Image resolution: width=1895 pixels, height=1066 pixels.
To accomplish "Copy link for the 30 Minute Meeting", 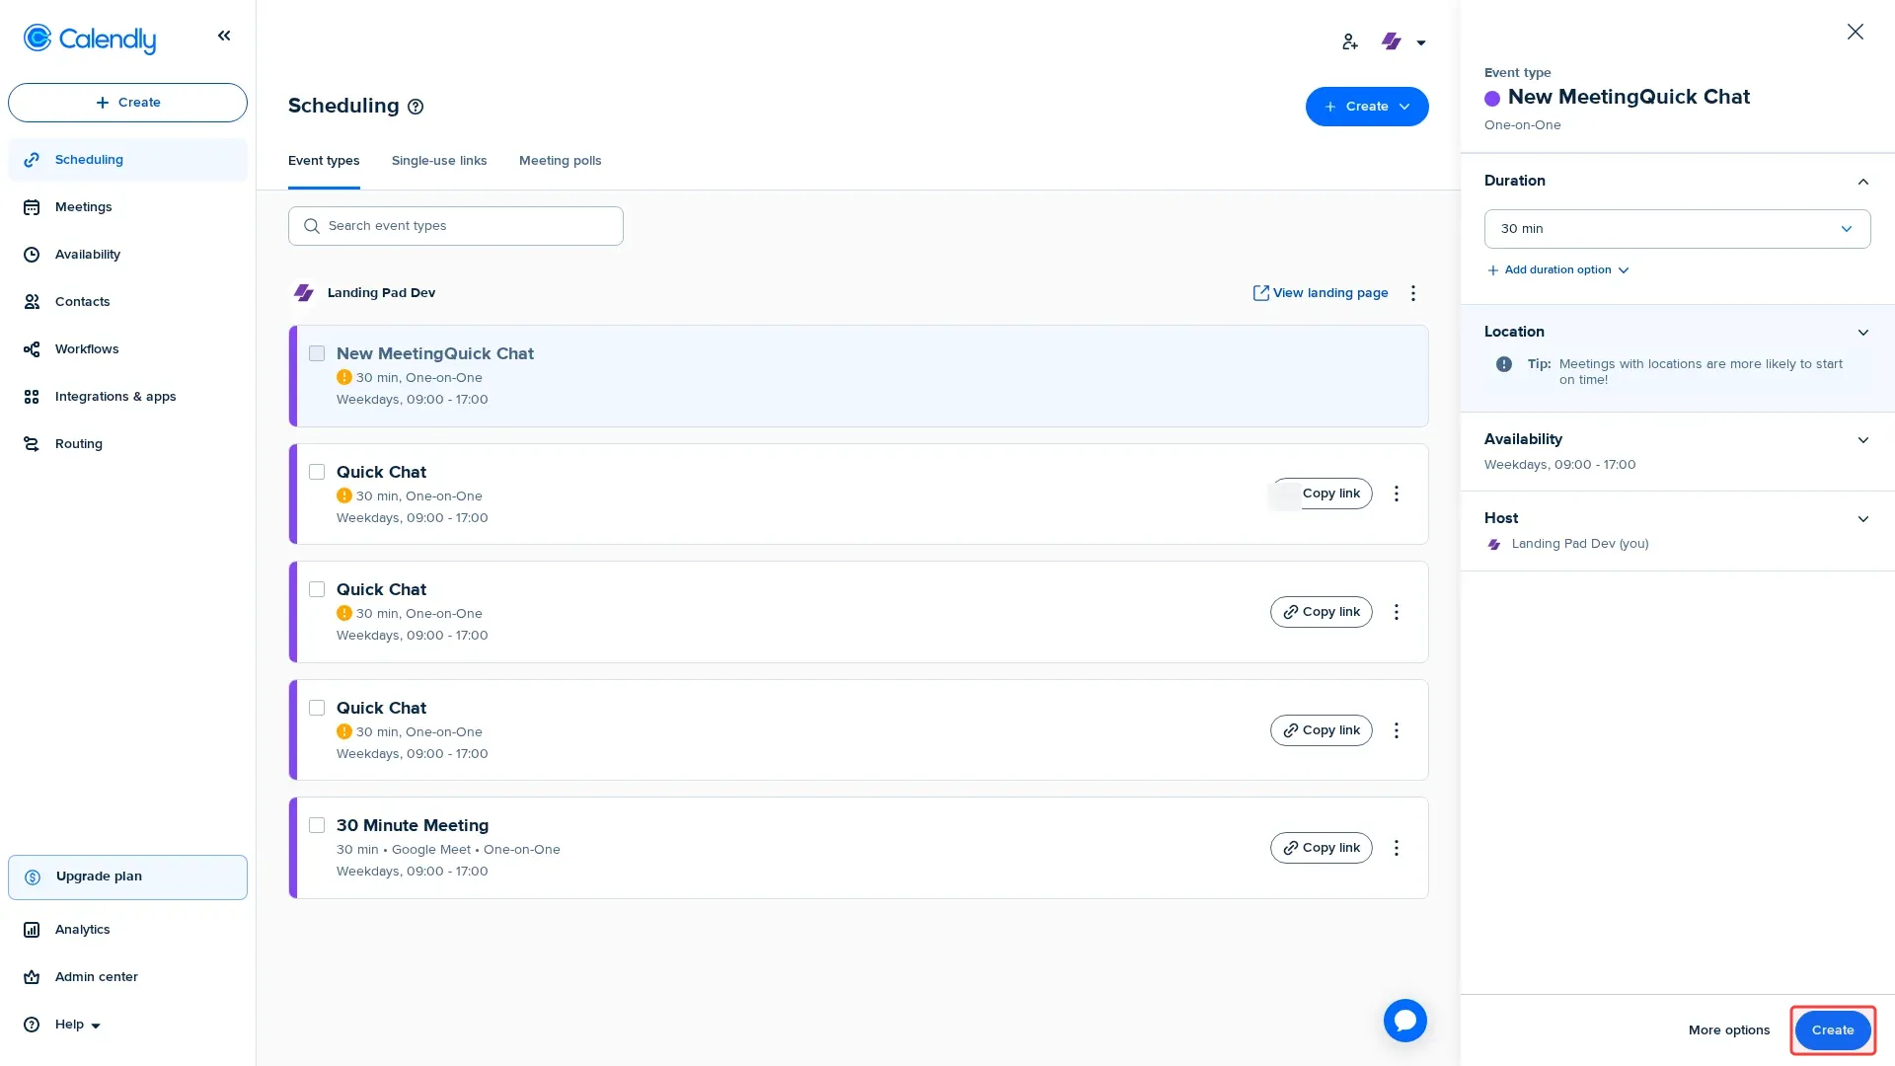I will click(x=1321, y=847).
